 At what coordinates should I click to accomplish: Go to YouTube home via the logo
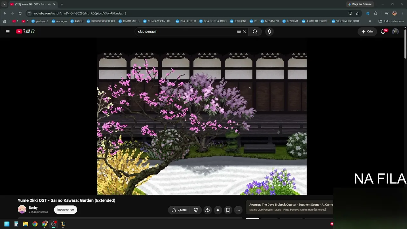pos(25,31)
